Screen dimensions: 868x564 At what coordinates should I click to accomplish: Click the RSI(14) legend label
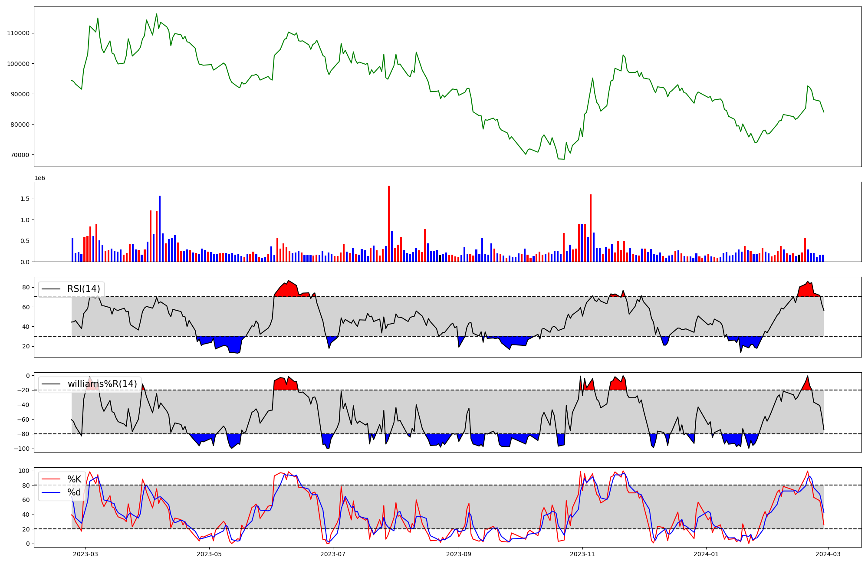[83, 289]
